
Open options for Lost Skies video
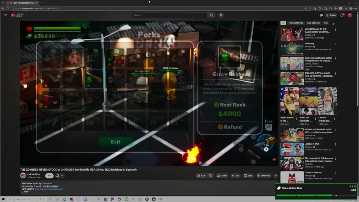(x=335, y=73)
